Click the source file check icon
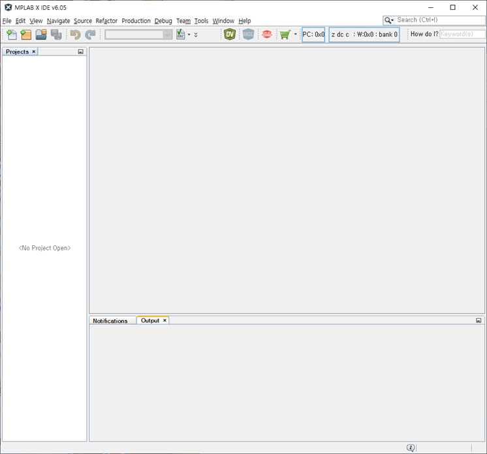The height and width of the screenshot is (454, 487). coord(180,34)
